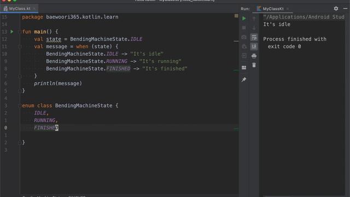The height and width of the screenshot is (197, 350).
Task: Toggle soft-wrap in the Run console
Action: click(x=254, y=37)
